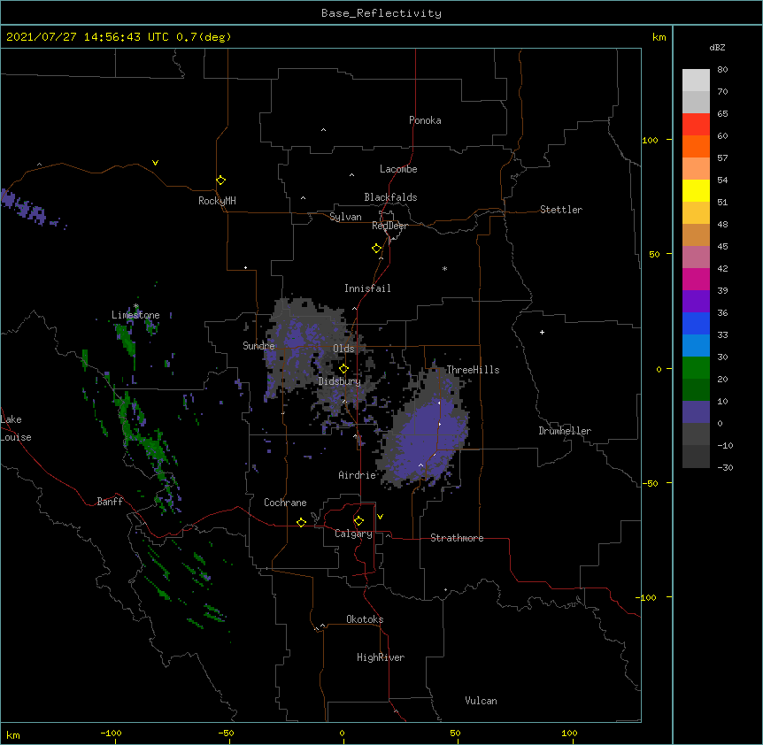Click the HighRiver city label
The width and height of the screenshot is (763, 745).
(x=381, y=657)
